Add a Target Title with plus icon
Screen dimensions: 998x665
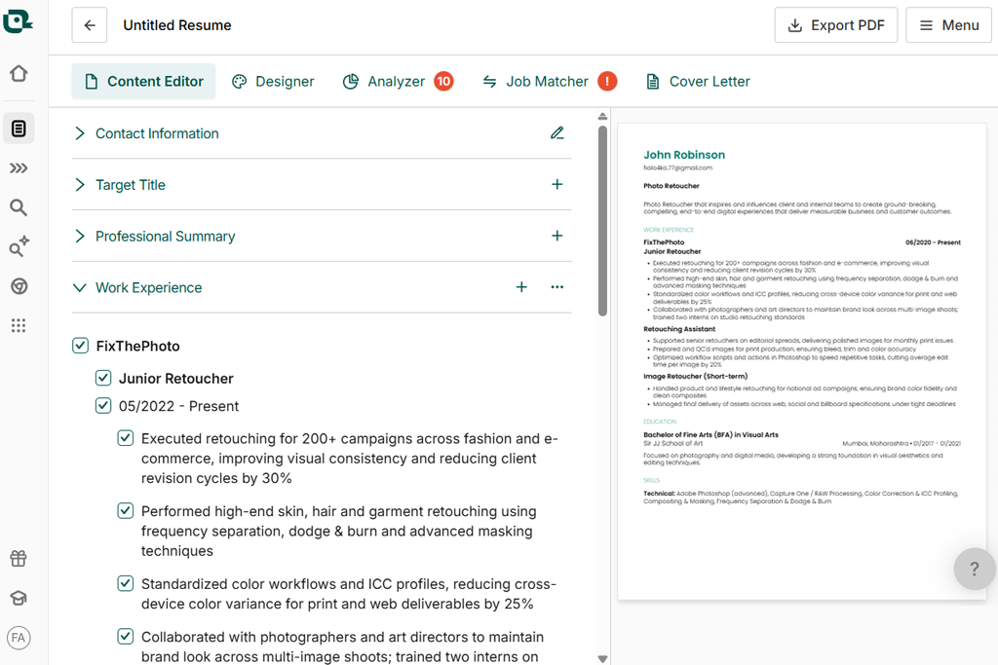coord(557,184)
